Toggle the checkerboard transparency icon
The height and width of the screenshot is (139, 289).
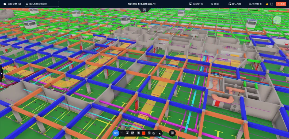(x=149, y=133)
